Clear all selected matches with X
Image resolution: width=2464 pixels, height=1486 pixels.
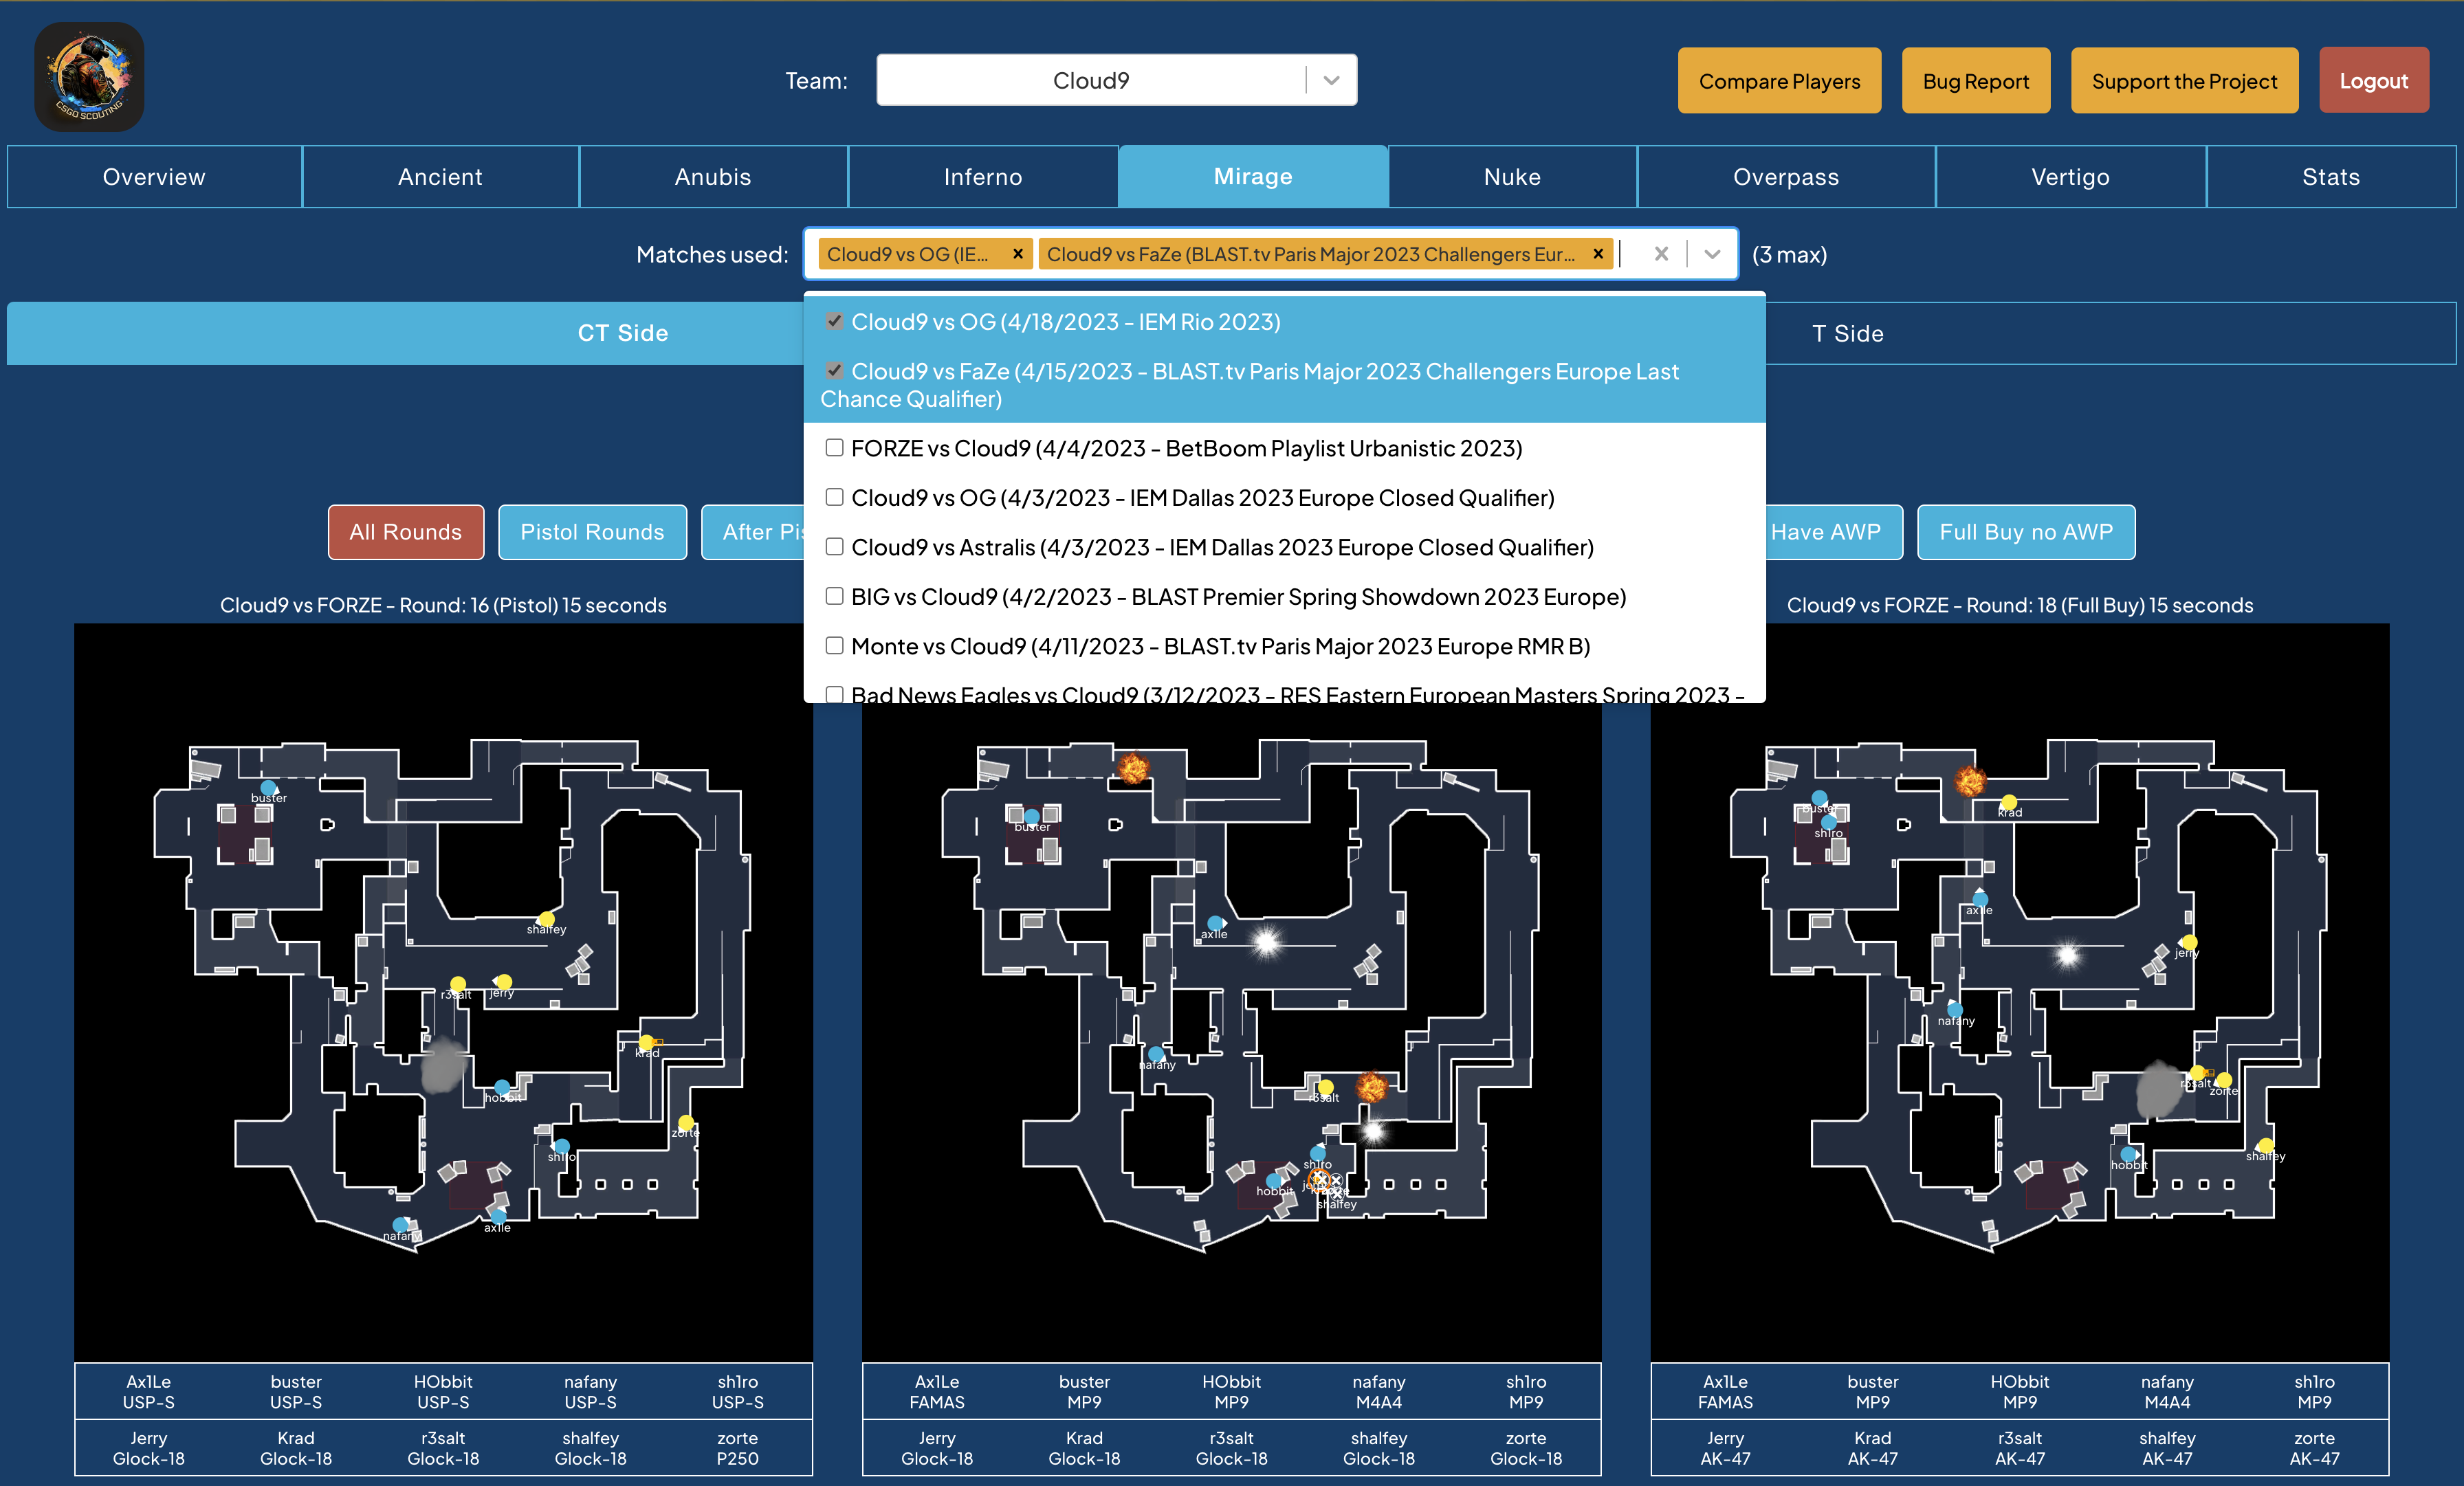coord(1661,254)
